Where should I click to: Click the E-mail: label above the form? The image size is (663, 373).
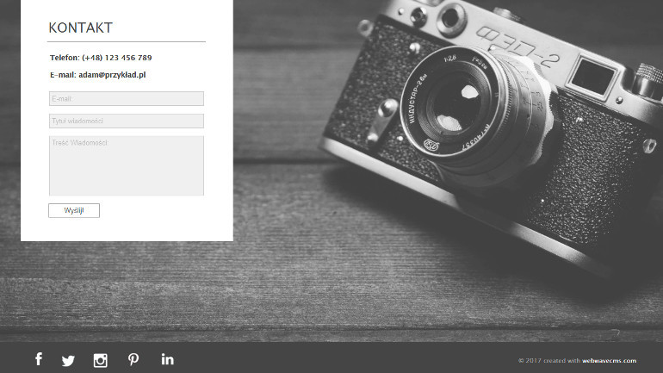(63, 75)
